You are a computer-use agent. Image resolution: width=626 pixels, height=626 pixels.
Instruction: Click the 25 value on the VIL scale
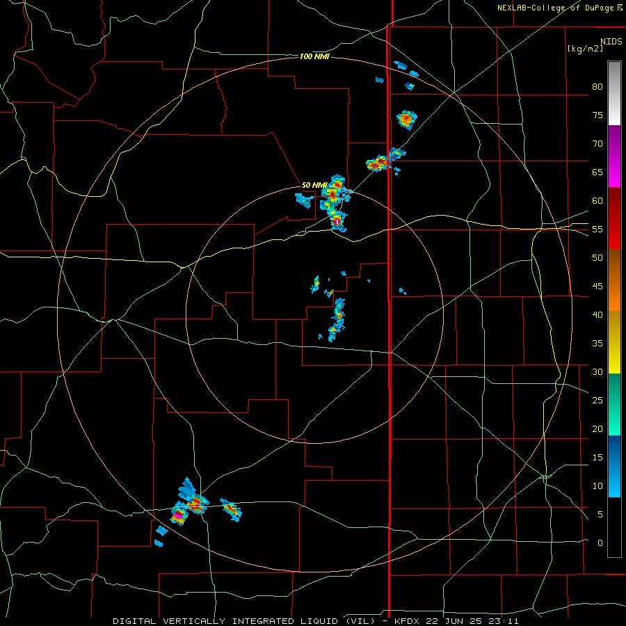(597, 401)
